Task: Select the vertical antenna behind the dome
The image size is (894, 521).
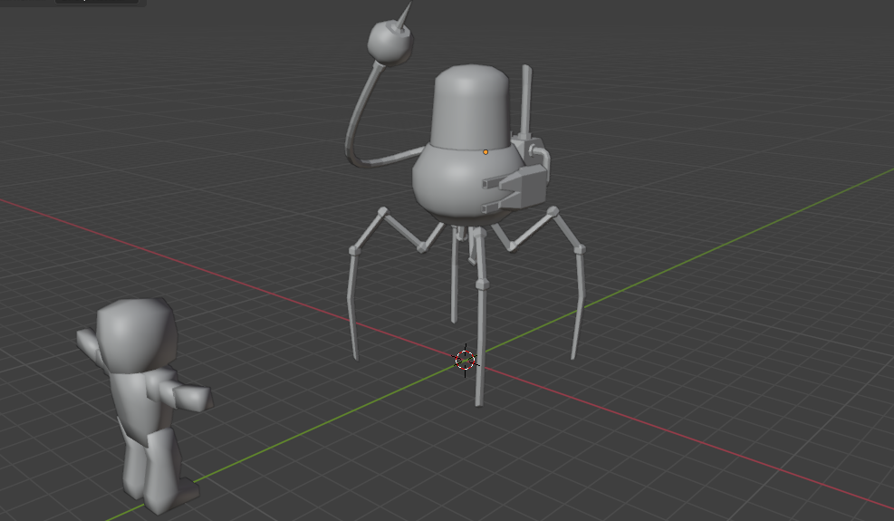Action: [526, 100]
